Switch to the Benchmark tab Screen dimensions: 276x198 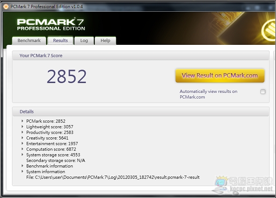[29, 41]
